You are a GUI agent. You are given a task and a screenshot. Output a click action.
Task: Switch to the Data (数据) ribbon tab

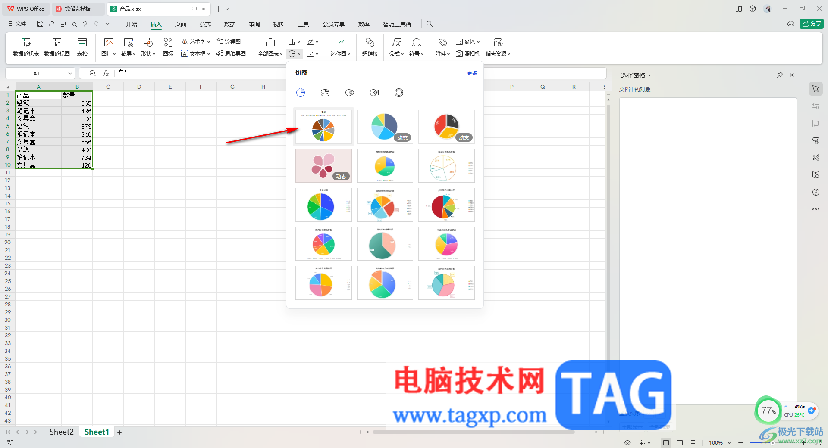pos(230,24)
